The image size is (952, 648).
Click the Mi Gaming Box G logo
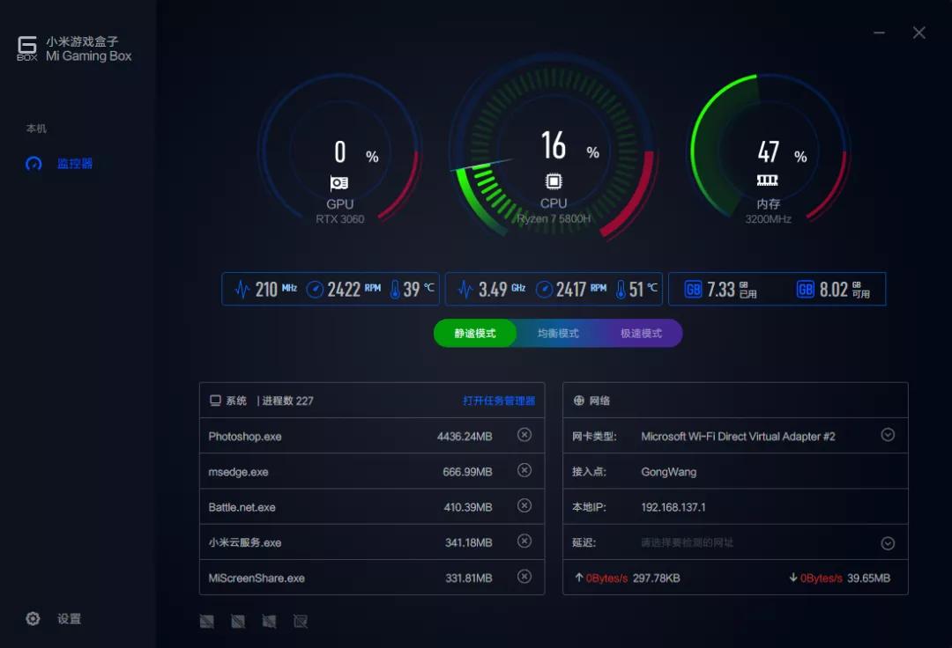(27, 48)
